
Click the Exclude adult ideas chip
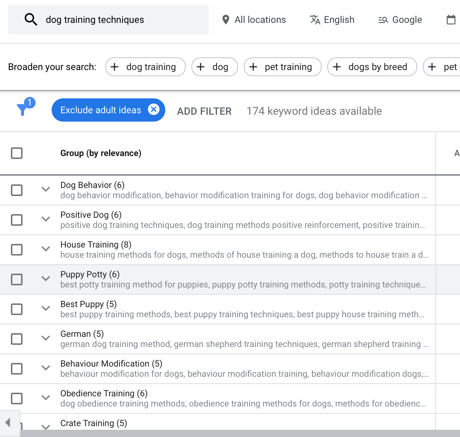pyautogui.click(x=108, y=110)
